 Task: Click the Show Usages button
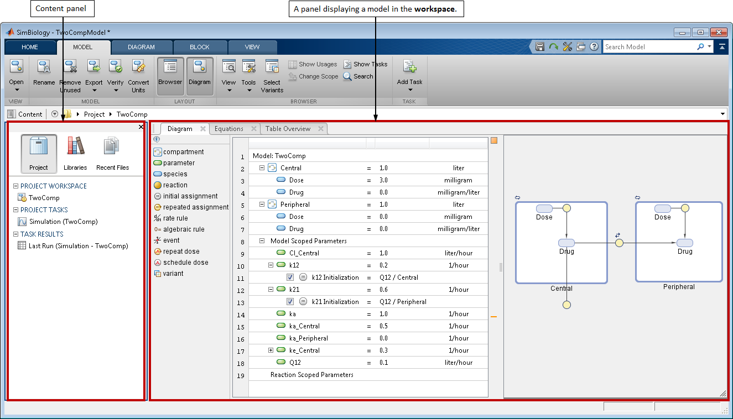313,64
